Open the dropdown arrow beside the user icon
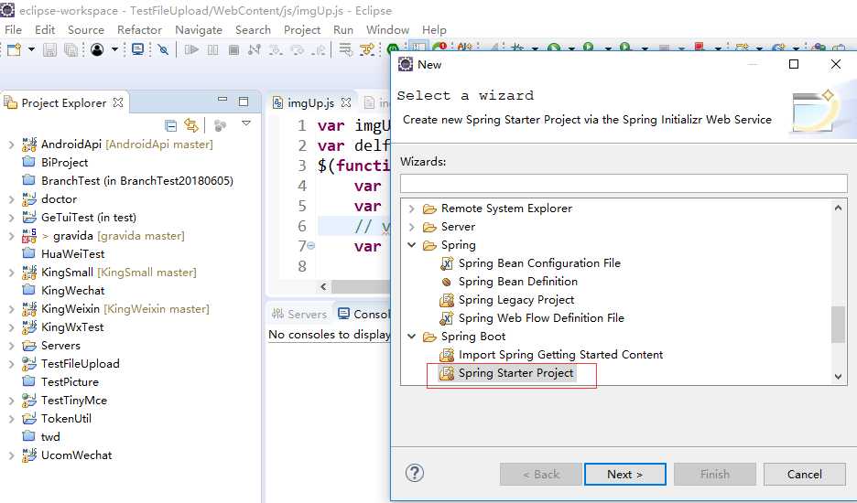857x503 pixels. [x=114, y=49]
